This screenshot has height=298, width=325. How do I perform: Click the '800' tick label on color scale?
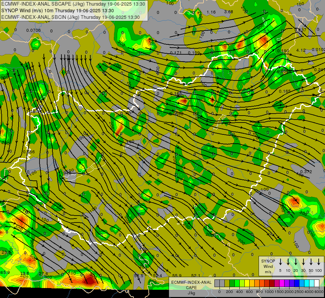coord(259,292)
